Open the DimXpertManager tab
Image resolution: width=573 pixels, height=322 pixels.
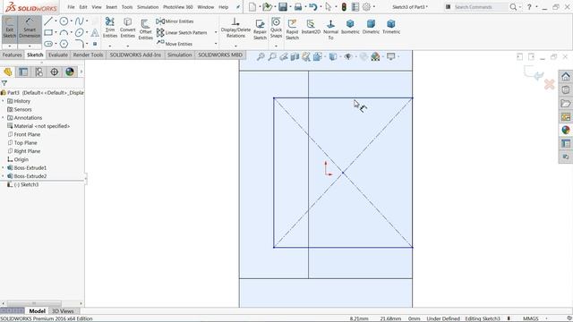coord(54,72)
